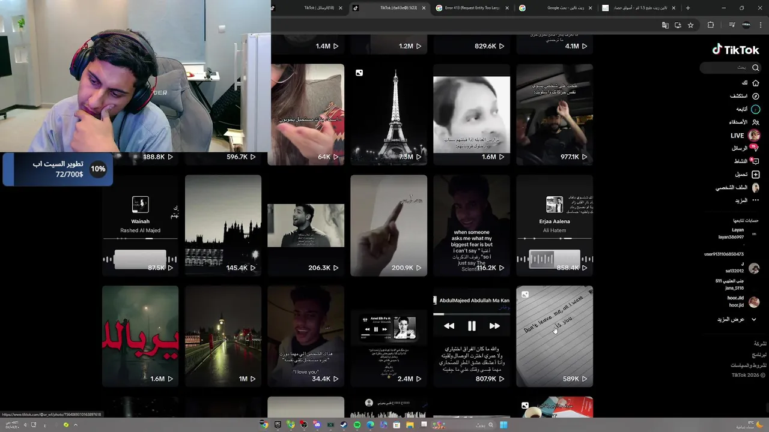Screen dimensions: 769x432
Task: Click the install app icon in address bar
Action: coord(678,25)
